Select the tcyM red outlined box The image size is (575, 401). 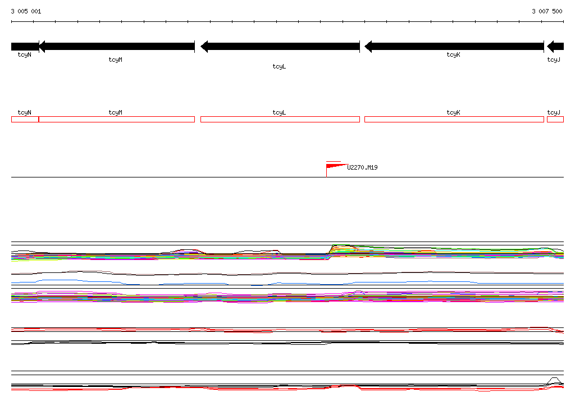pos(117,119)
